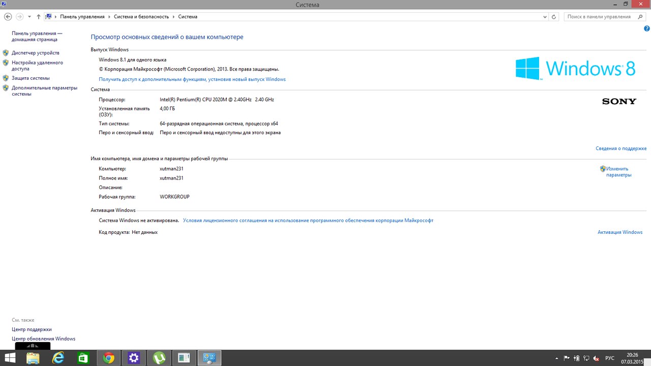Open Windows Store from the taskbar
Screen dimensions: 651x366
point(83,358)
